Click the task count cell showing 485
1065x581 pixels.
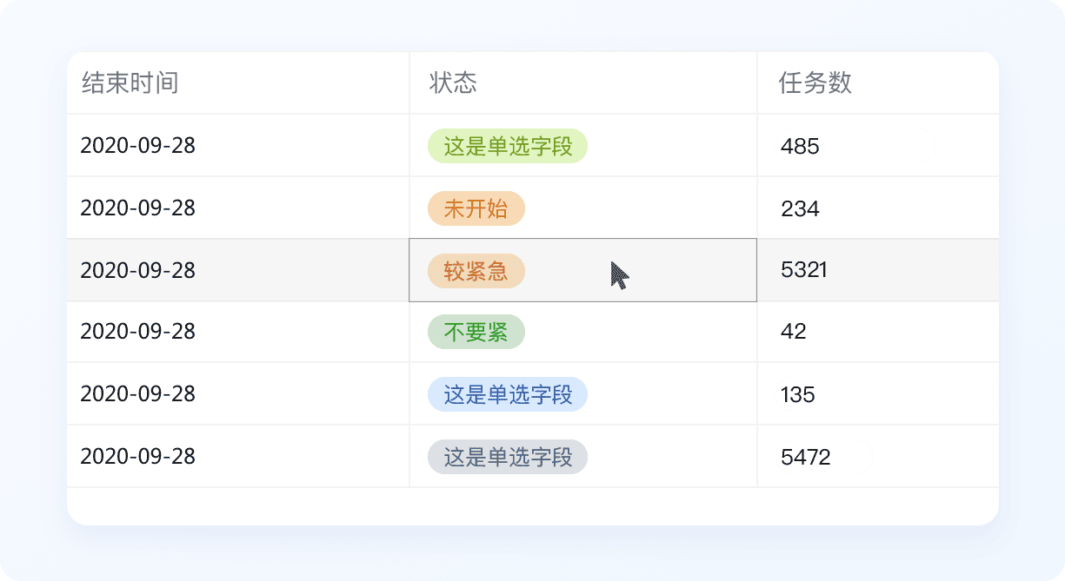click(800, 146)
